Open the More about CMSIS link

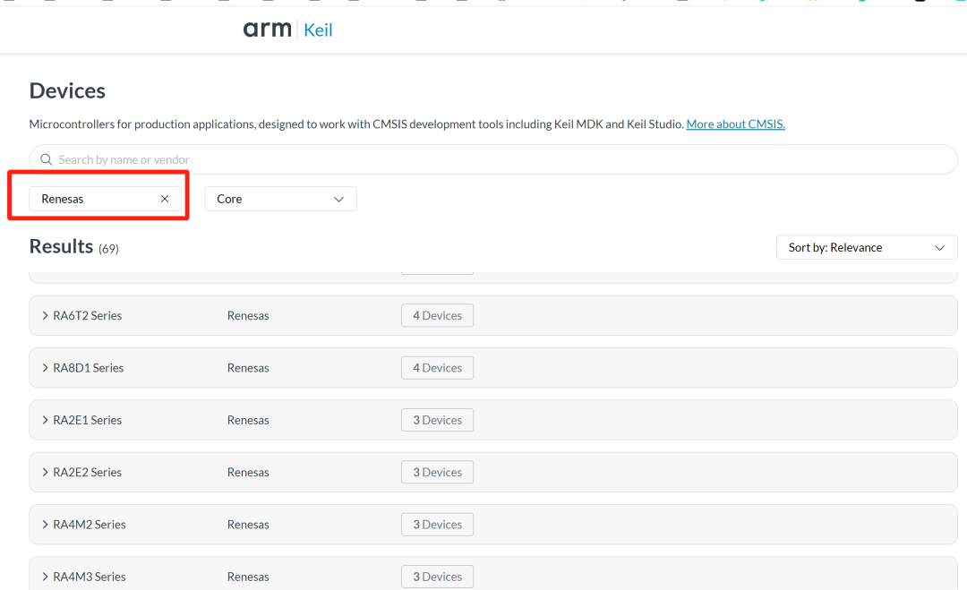point(735,124)
